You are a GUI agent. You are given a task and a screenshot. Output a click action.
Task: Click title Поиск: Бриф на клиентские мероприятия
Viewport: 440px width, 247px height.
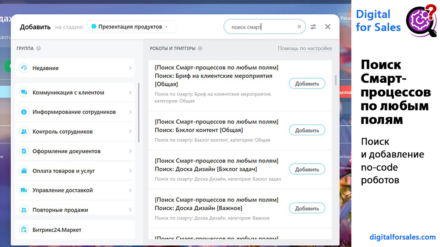tap(213, 76)
